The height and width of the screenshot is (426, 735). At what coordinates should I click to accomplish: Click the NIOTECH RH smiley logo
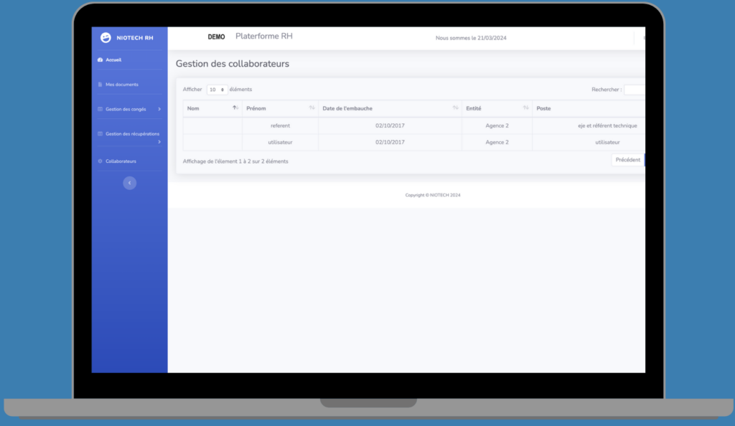[x=106, y=37]
